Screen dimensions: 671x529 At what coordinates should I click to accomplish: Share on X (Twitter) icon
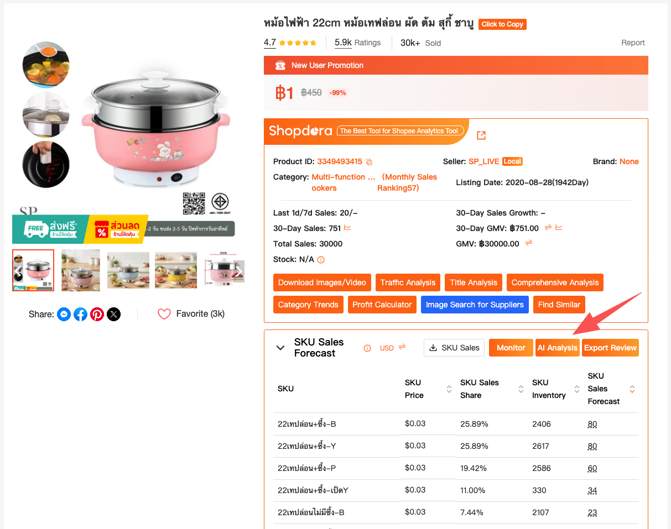(x=113, y=315)
